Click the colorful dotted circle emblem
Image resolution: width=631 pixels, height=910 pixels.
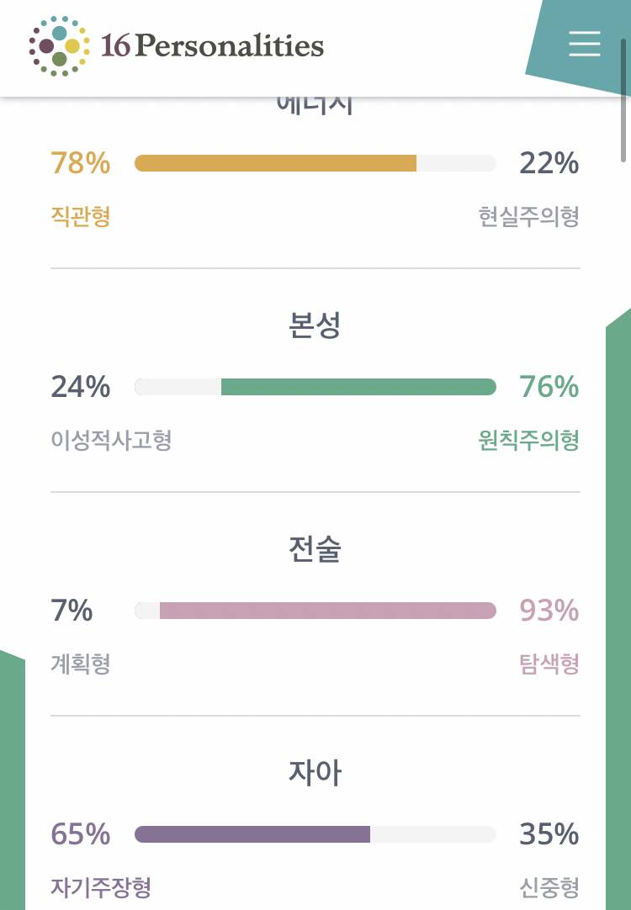[x=58, y=45]
